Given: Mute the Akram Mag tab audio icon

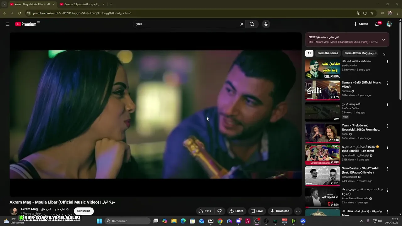Looking at the screenshot, I should [48, 4].
